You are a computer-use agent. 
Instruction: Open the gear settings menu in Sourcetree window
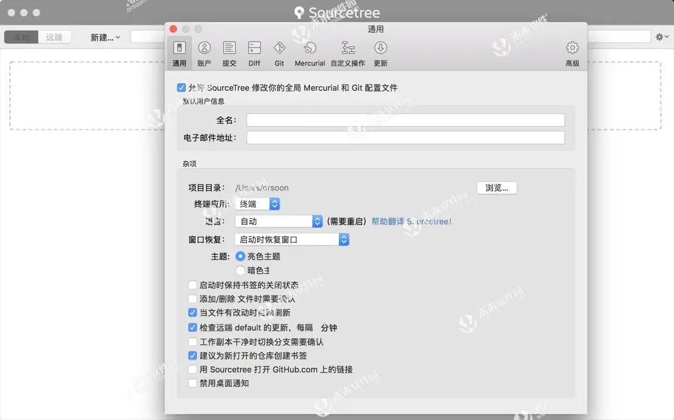(661, 37)
